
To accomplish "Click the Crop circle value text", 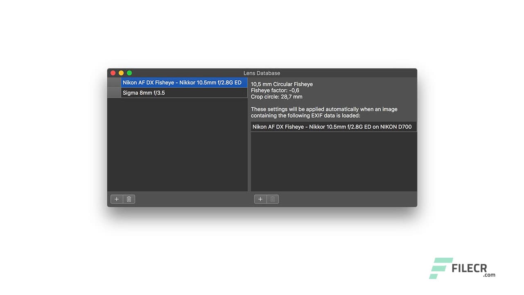I will 277,97.
